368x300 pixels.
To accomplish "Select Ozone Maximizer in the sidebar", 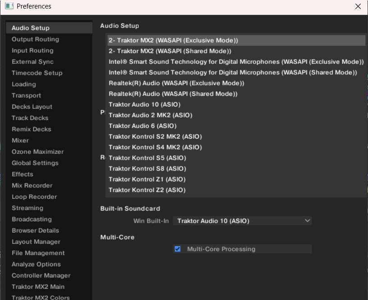I will point(49,152).
